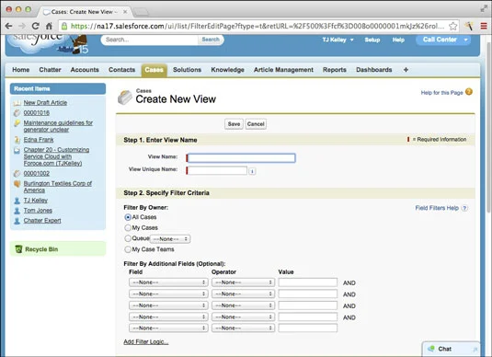The width and height of the screenshot is (492, 357).
Task: Click the case icon beside 00001002
Action: coord(17,173)
